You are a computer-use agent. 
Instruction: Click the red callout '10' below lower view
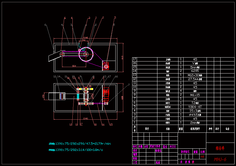pyautogui.click(x=95, y=124)
